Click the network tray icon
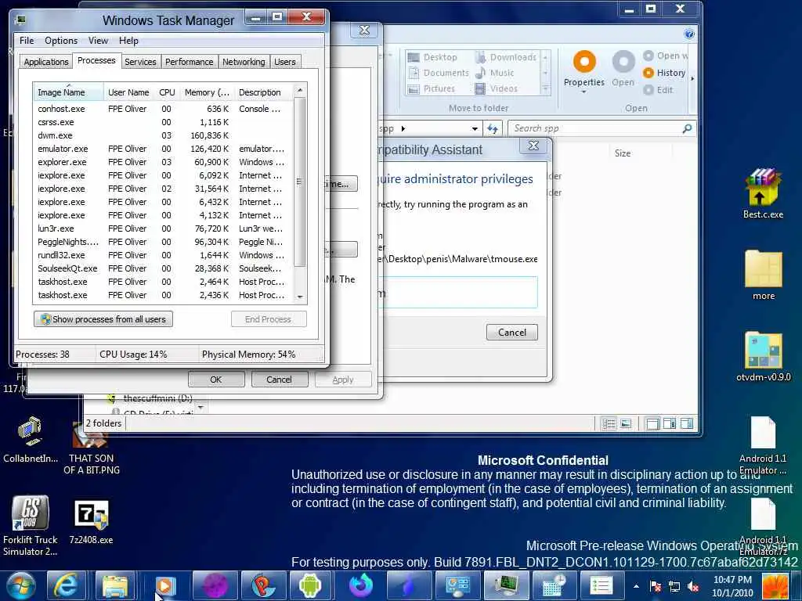The width and height of the screenshot is (802, 601). click(x=674, y=586)
